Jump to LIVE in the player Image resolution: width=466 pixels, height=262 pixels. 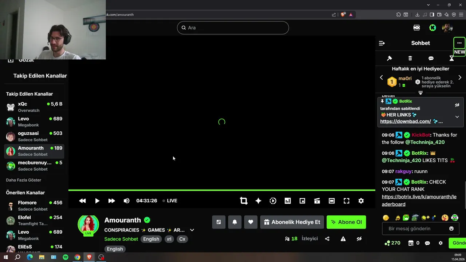click(x=170, y=201)
